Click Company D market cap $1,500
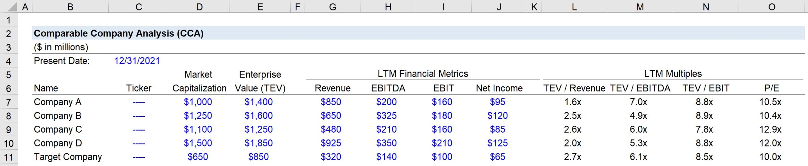808x166 pixels. (x=198, y=143)
